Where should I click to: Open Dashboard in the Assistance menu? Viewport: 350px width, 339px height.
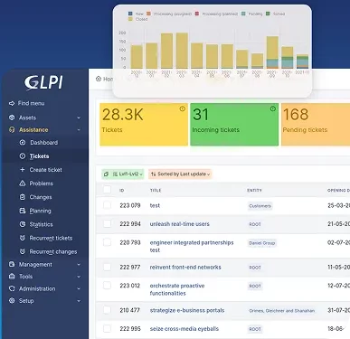(44, 143)
